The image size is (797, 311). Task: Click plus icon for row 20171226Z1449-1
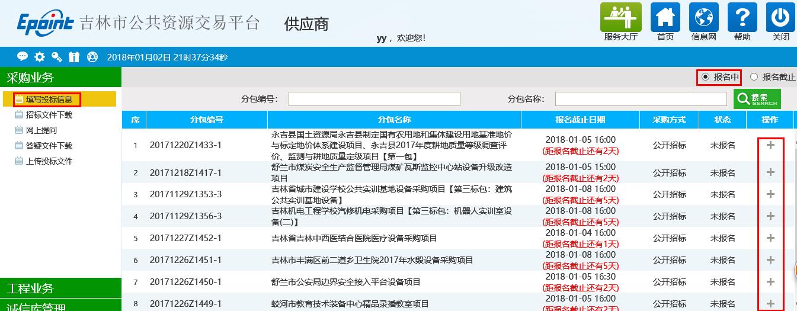point(770,303)
